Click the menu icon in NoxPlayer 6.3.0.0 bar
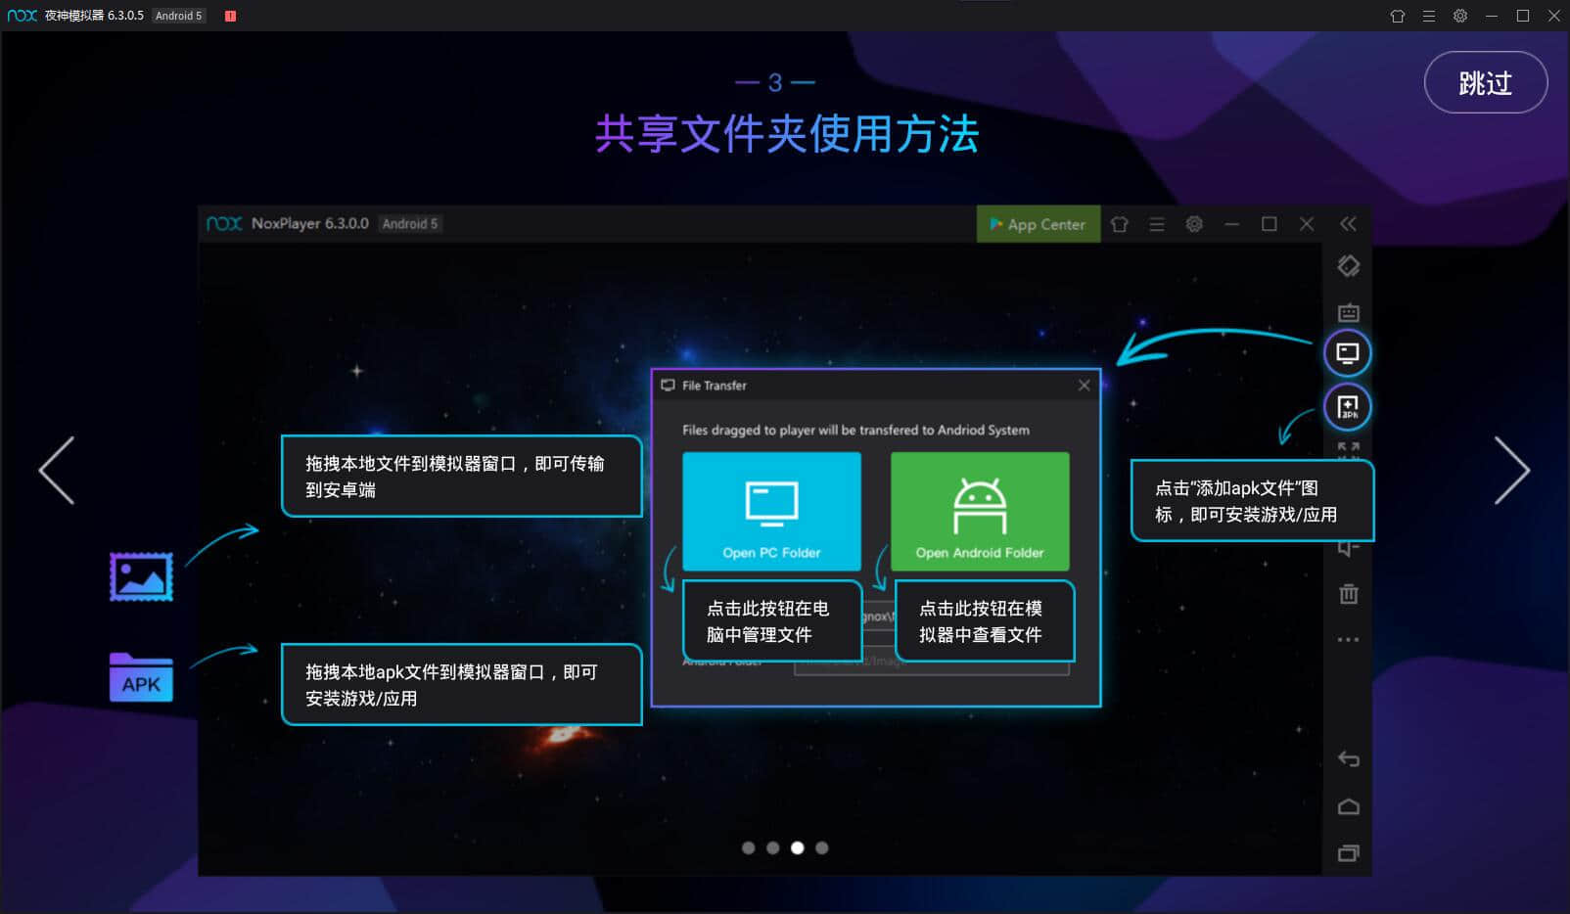The image size is (1570, 914). click(x=1157, y=224)
